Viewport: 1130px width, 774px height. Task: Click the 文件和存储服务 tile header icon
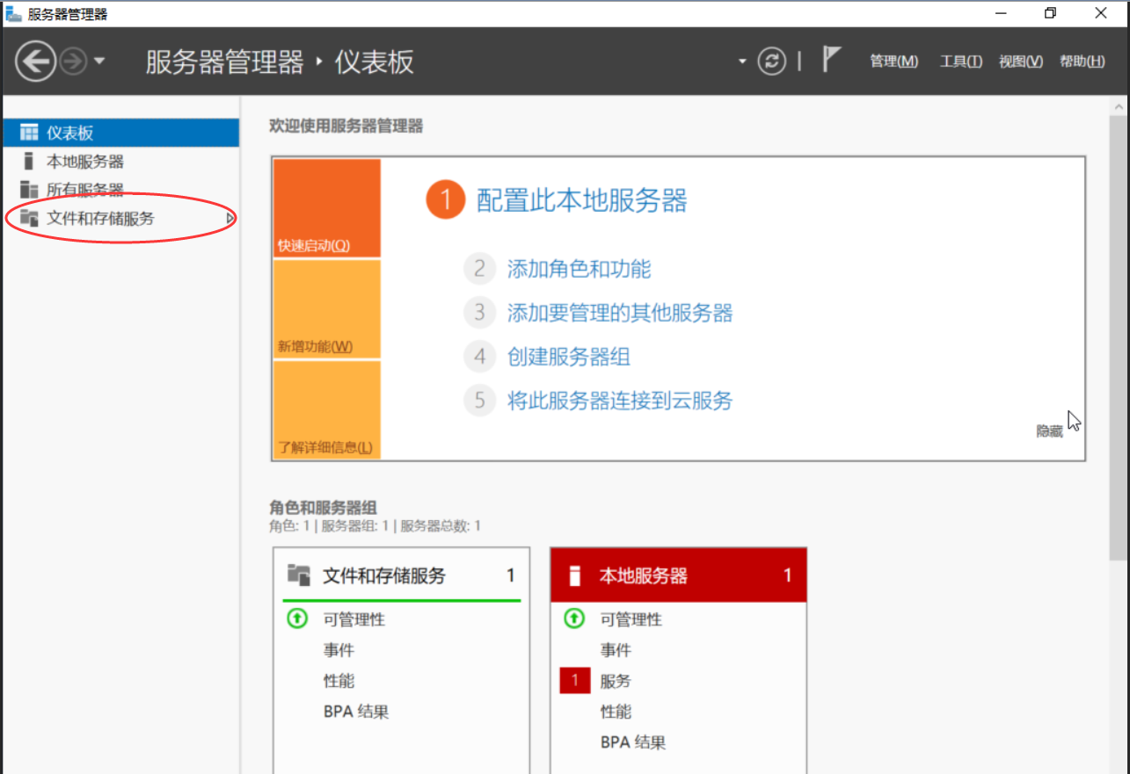299,575
